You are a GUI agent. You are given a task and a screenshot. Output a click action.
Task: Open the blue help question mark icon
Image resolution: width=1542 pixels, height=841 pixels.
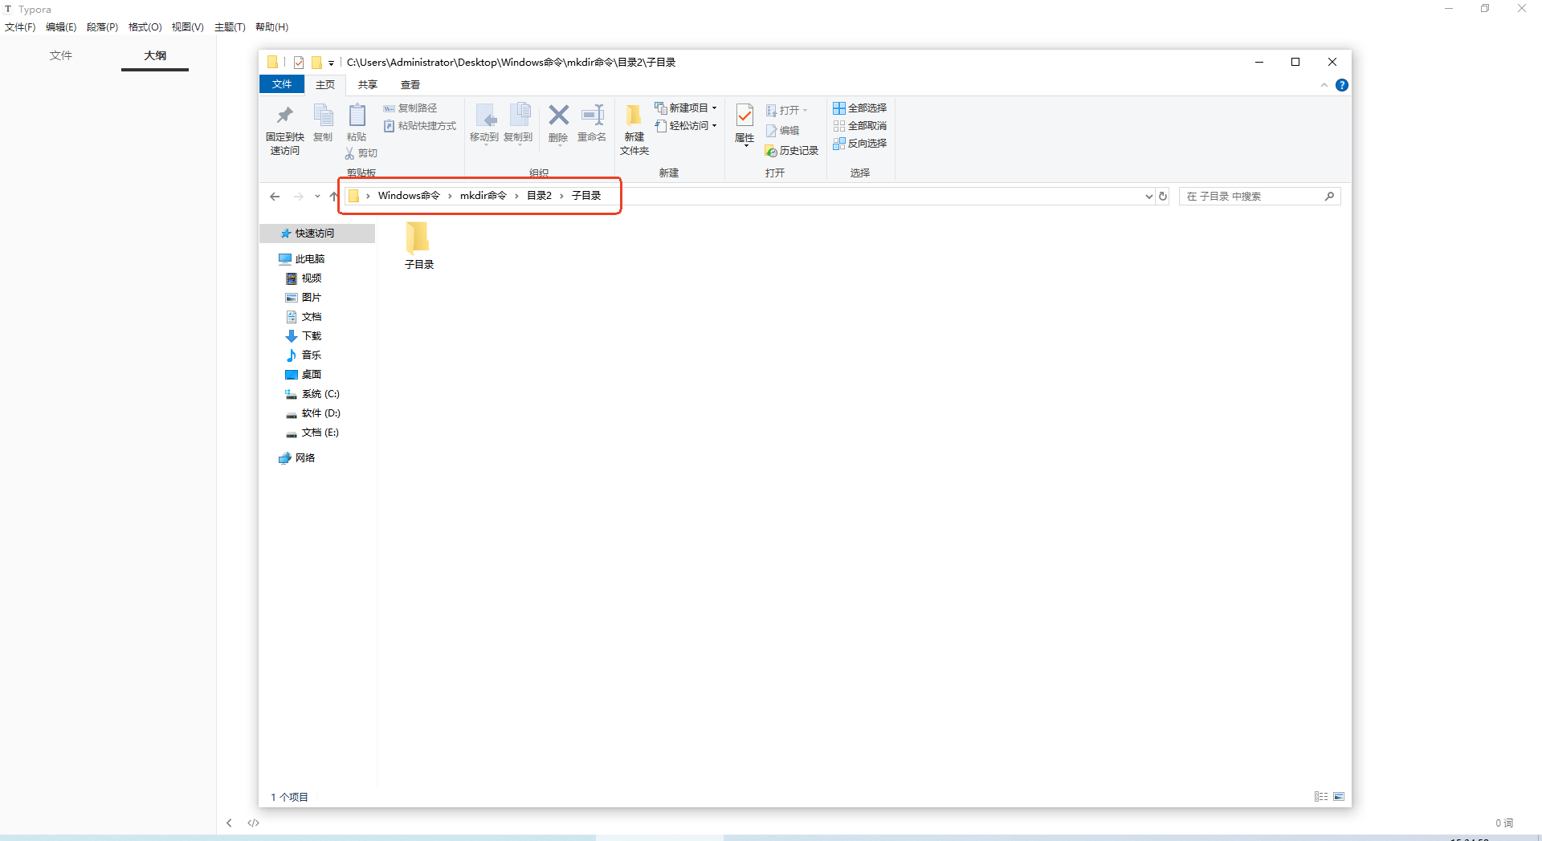(1341, 85)
